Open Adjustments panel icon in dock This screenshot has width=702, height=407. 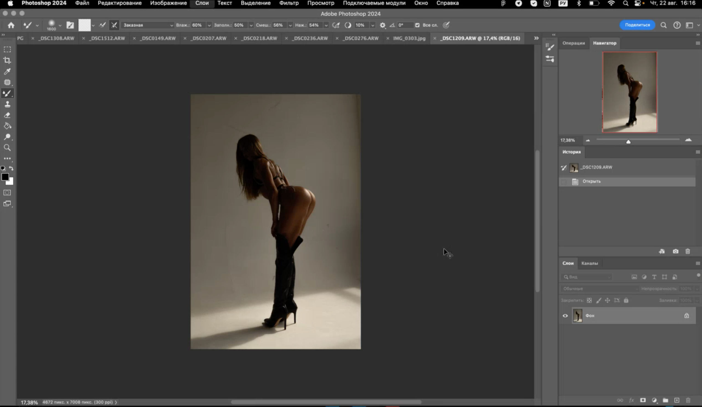click(550, 59)
